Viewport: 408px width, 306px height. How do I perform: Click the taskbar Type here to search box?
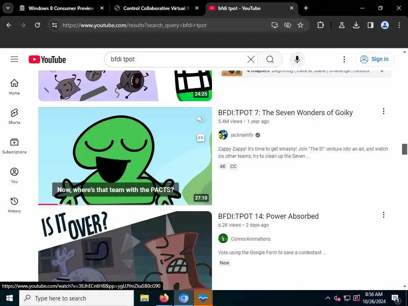(76, 298)
